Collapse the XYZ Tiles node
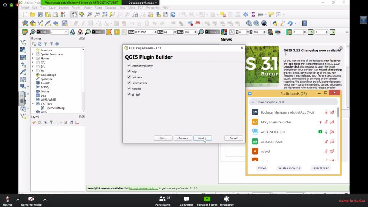 point(33,104)
